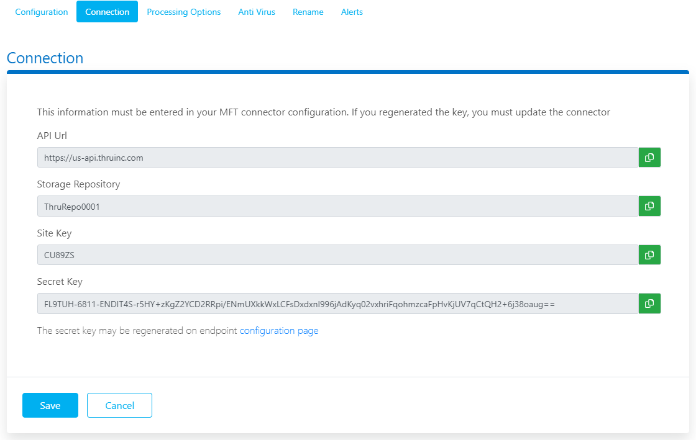The height and width of the screenshot is (440, 696).
Task: Switch to the Anti Virus tab
Action: click(x=257, y=11)
